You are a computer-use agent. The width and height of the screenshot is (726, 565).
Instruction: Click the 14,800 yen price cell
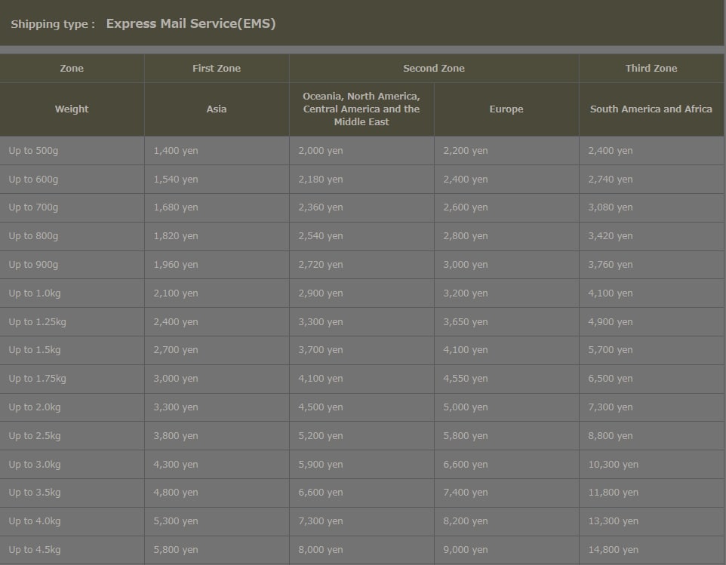point(613,550)
